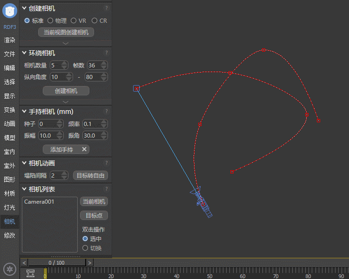Adjust 种子 spinner arrows

point(60,124)
